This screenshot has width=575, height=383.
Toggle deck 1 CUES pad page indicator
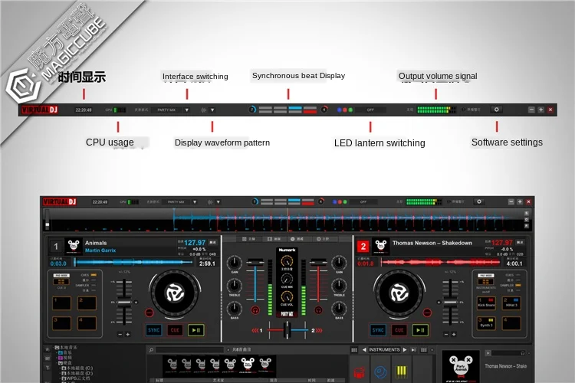(94, 275)
